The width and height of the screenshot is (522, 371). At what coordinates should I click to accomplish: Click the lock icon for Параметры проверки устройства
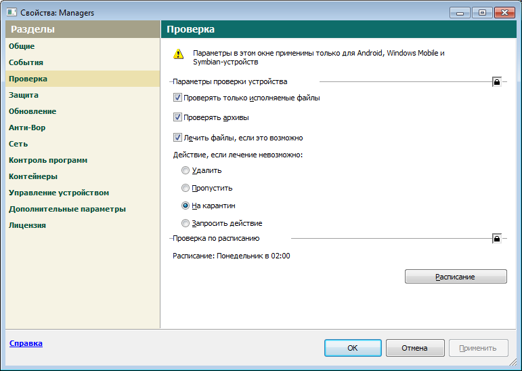coord(497,82)
